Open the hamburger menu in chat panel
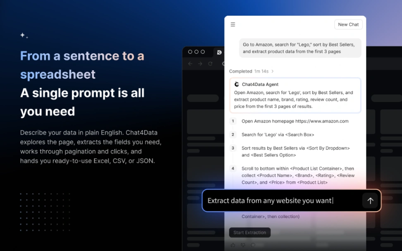The image size is (402, 251). click(x=233, y=24)
